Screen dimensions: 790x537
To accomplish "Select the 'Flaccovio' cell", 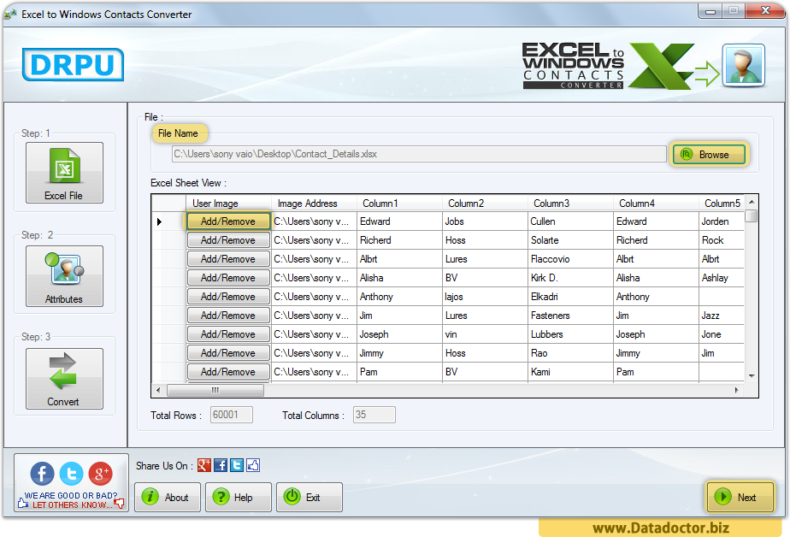I will point(571,259).
